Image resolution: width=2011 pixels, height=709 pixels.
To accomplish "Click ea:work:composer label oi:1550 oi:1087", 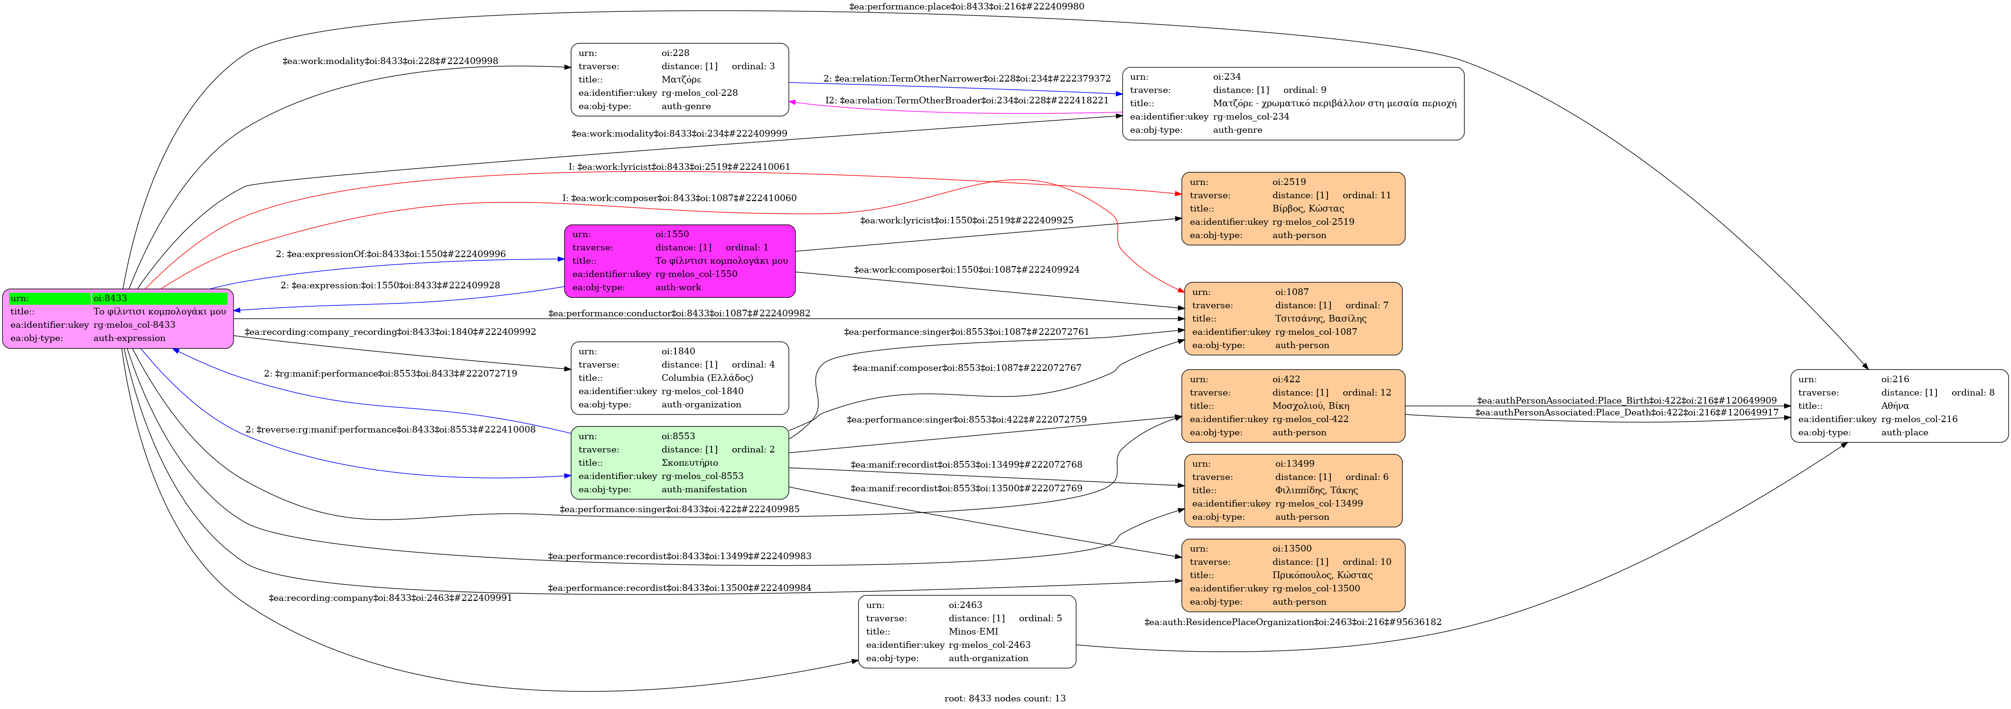I will pyautogui.click(x=966, y=270).
